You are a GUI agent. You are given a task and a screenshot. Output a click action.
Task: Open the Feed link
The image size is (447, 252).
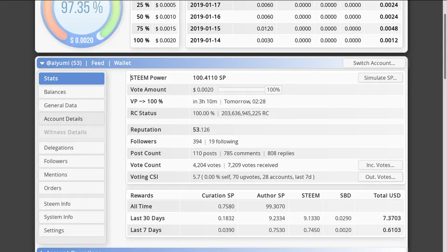tap(98, 63)
